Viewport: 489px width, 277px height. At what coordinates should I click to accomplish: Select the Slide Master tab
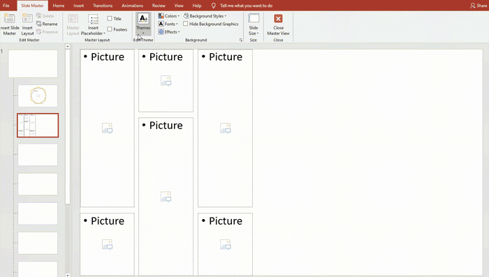(x=32, y=6)
